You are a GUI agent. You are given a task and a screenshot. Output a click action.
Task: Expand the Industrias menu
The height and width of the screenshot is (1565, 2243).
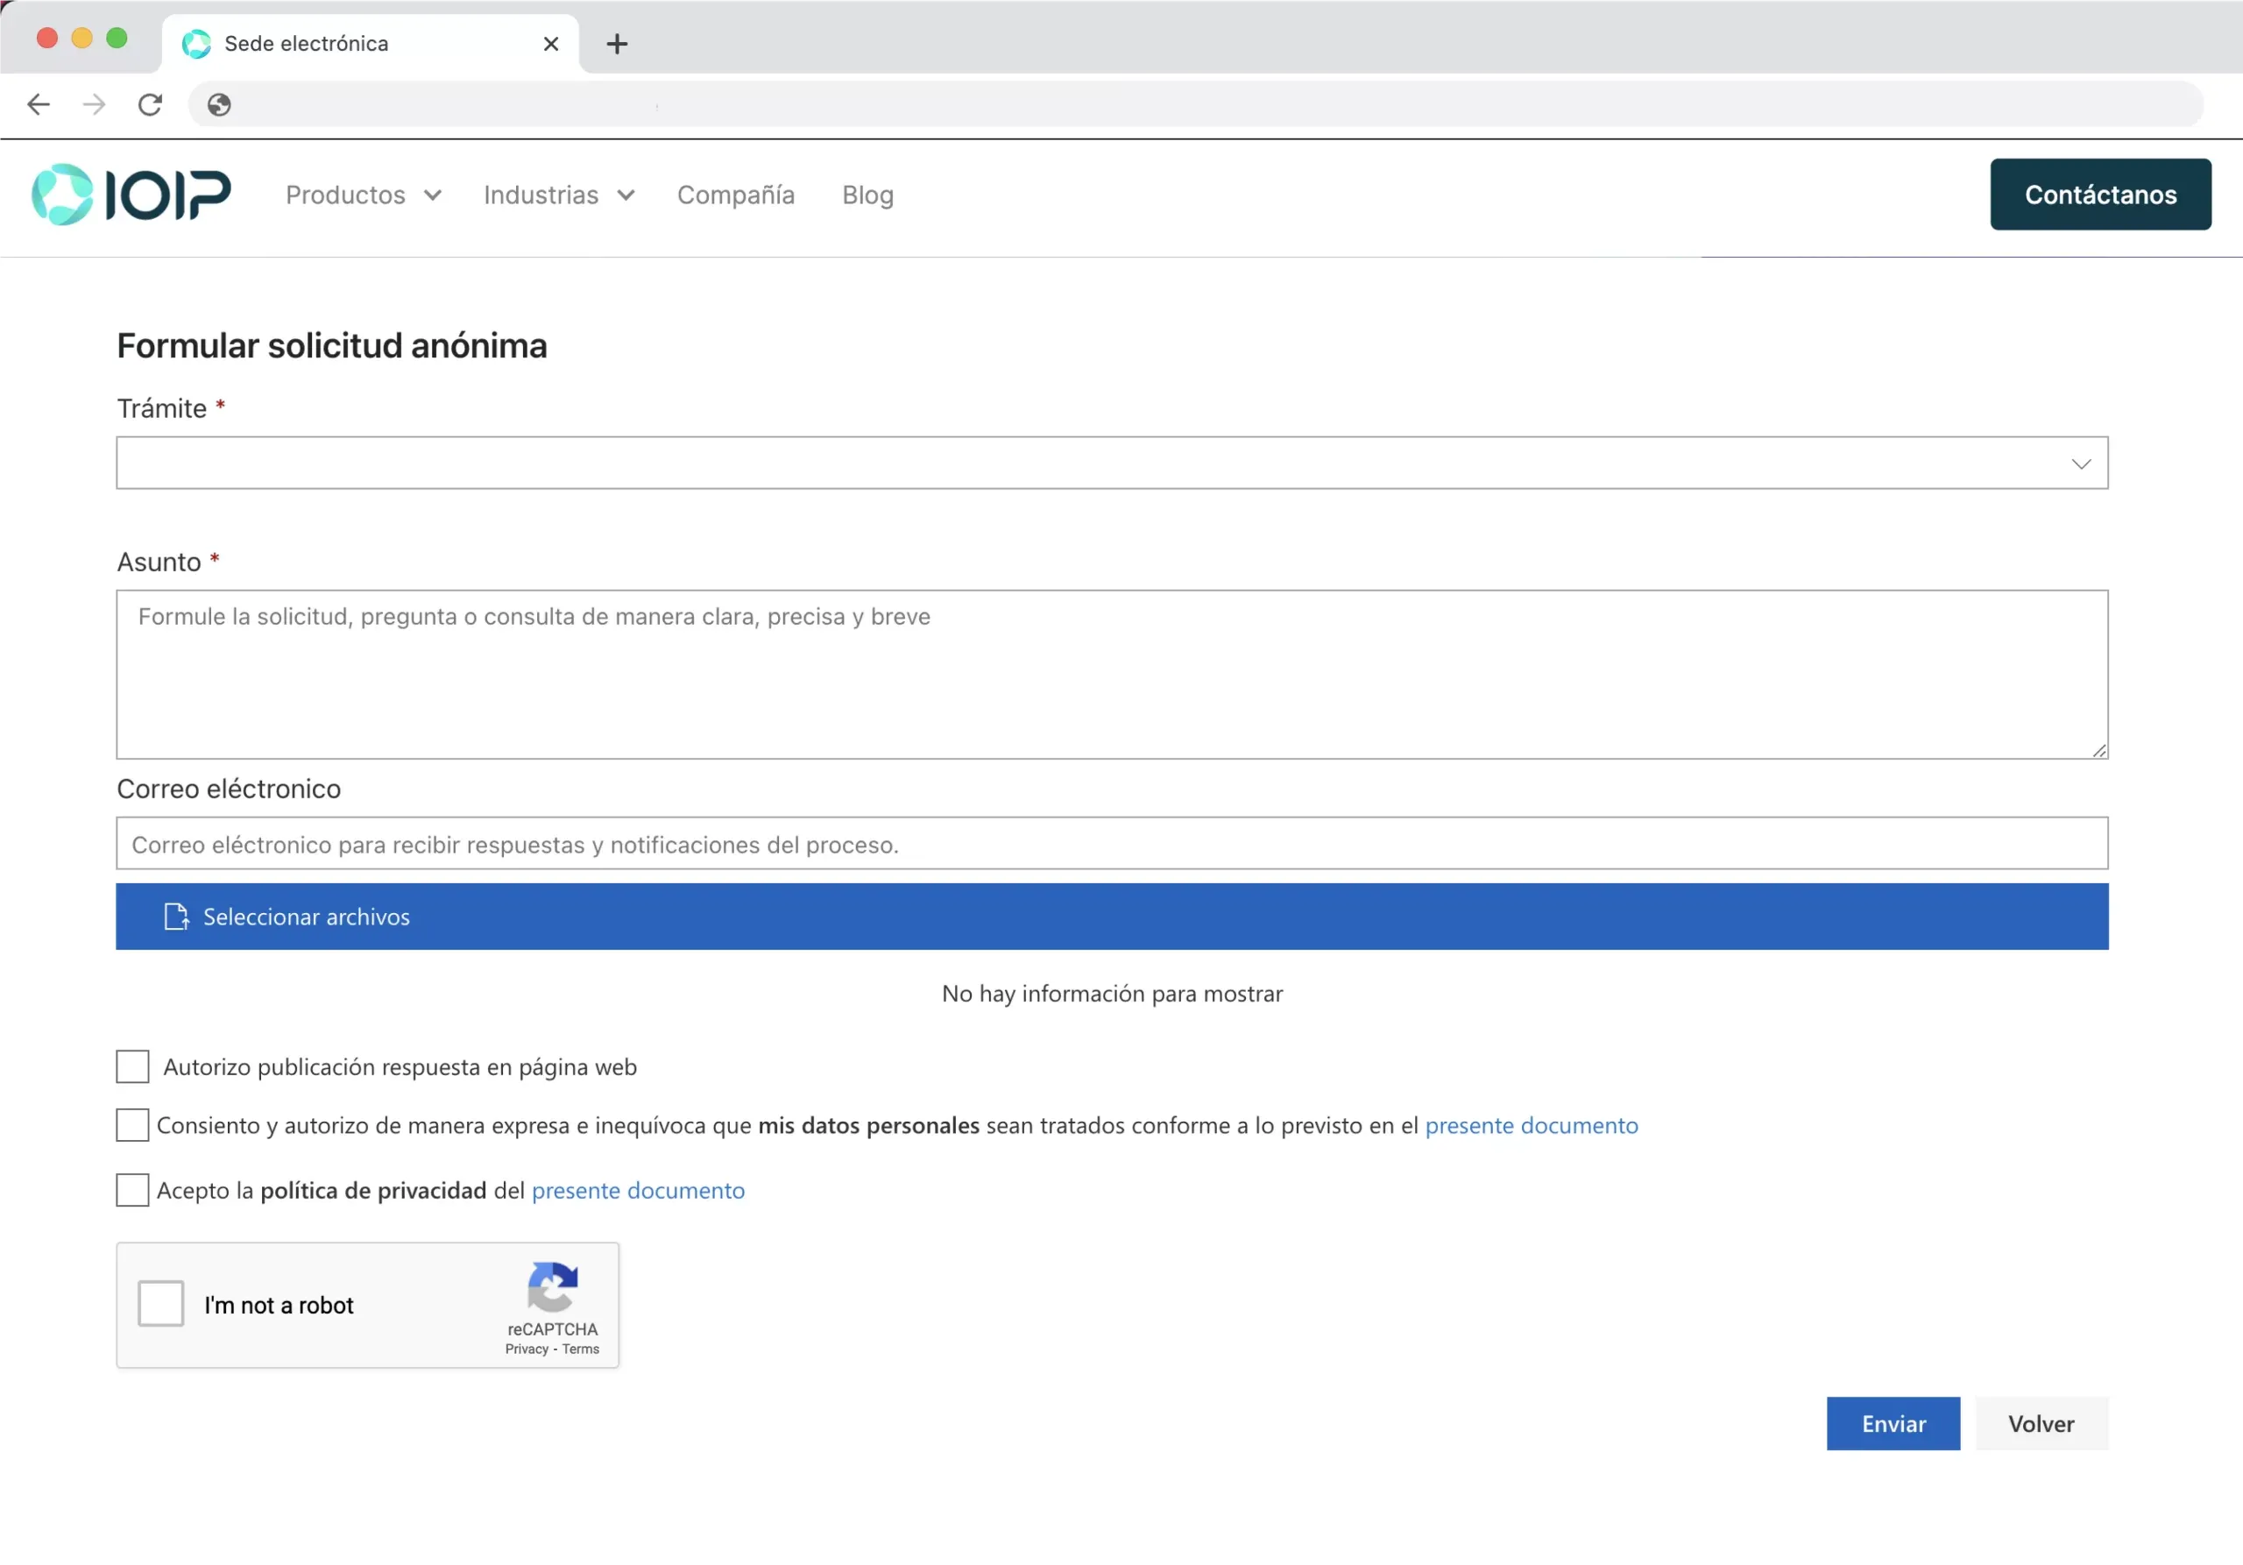pos(559,195)
